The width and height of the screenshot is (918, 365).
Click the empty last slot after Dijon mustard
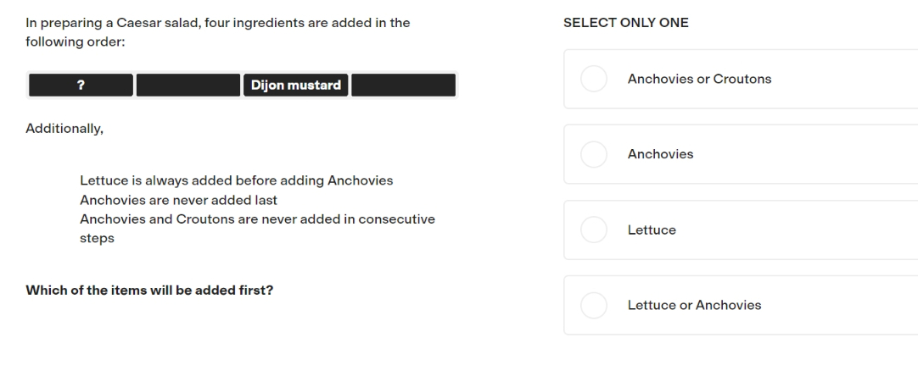pos(403,86)
